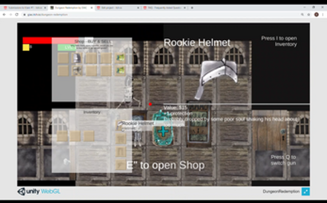Viewport: 327px width, 203px height.
Task: Select the green potion in shop top row
Action: 120,58
